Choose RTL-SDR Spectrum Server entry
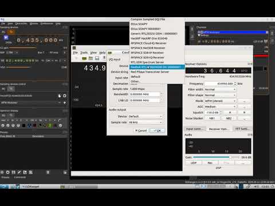The width and height of the screenshot is (275, 206). coord(157,62)
